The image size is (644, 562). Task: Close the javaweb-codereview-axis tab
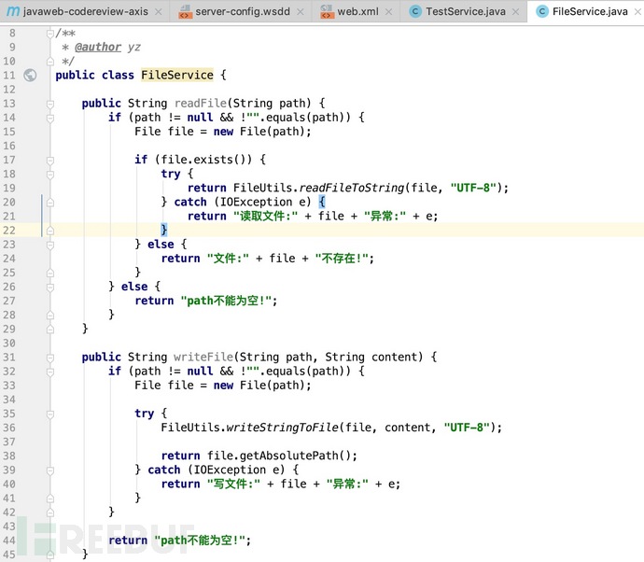pos(158,12)
